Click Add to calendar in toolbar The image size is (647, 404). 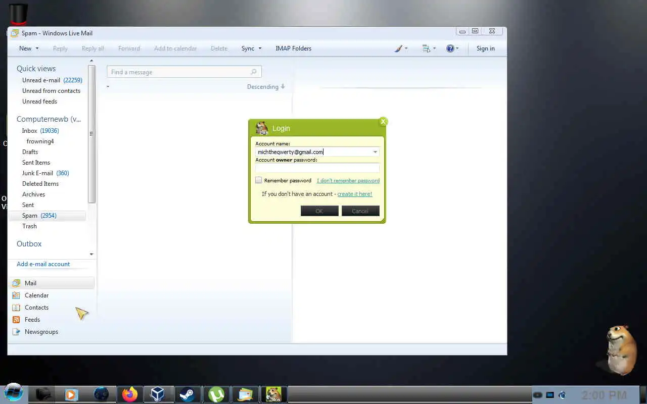pyautogui.click(x=175, y=48)
